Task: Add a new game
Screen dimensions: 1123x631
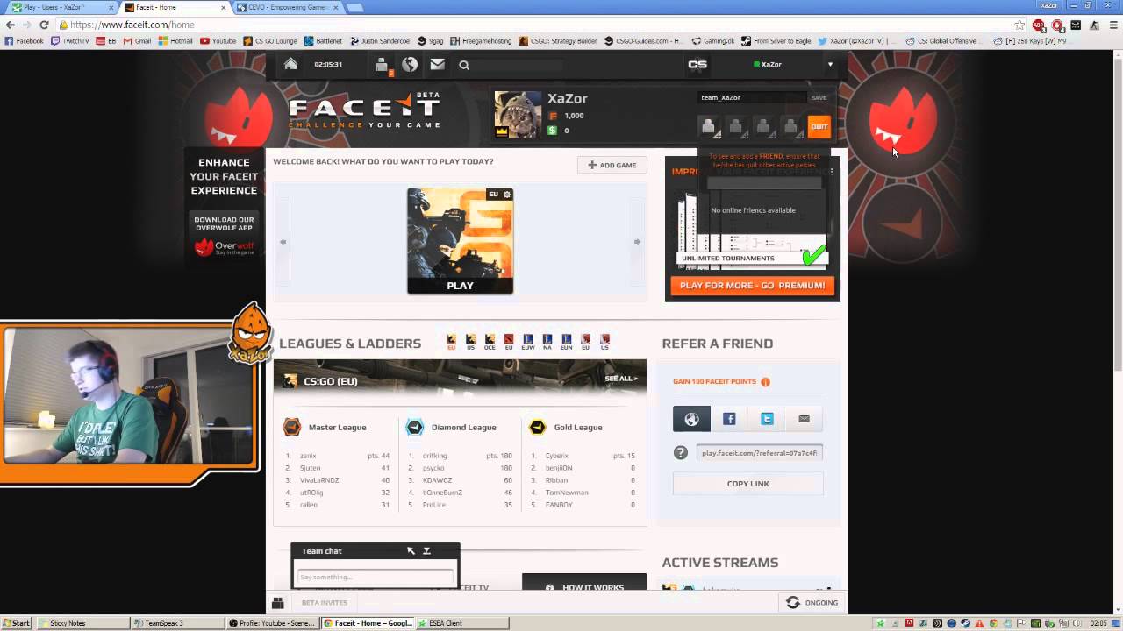Action: click(x=612, y=165)
